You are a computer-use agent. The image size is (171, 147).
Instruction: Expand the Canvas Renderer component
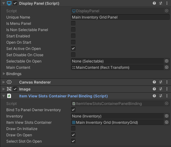(3, 82)
